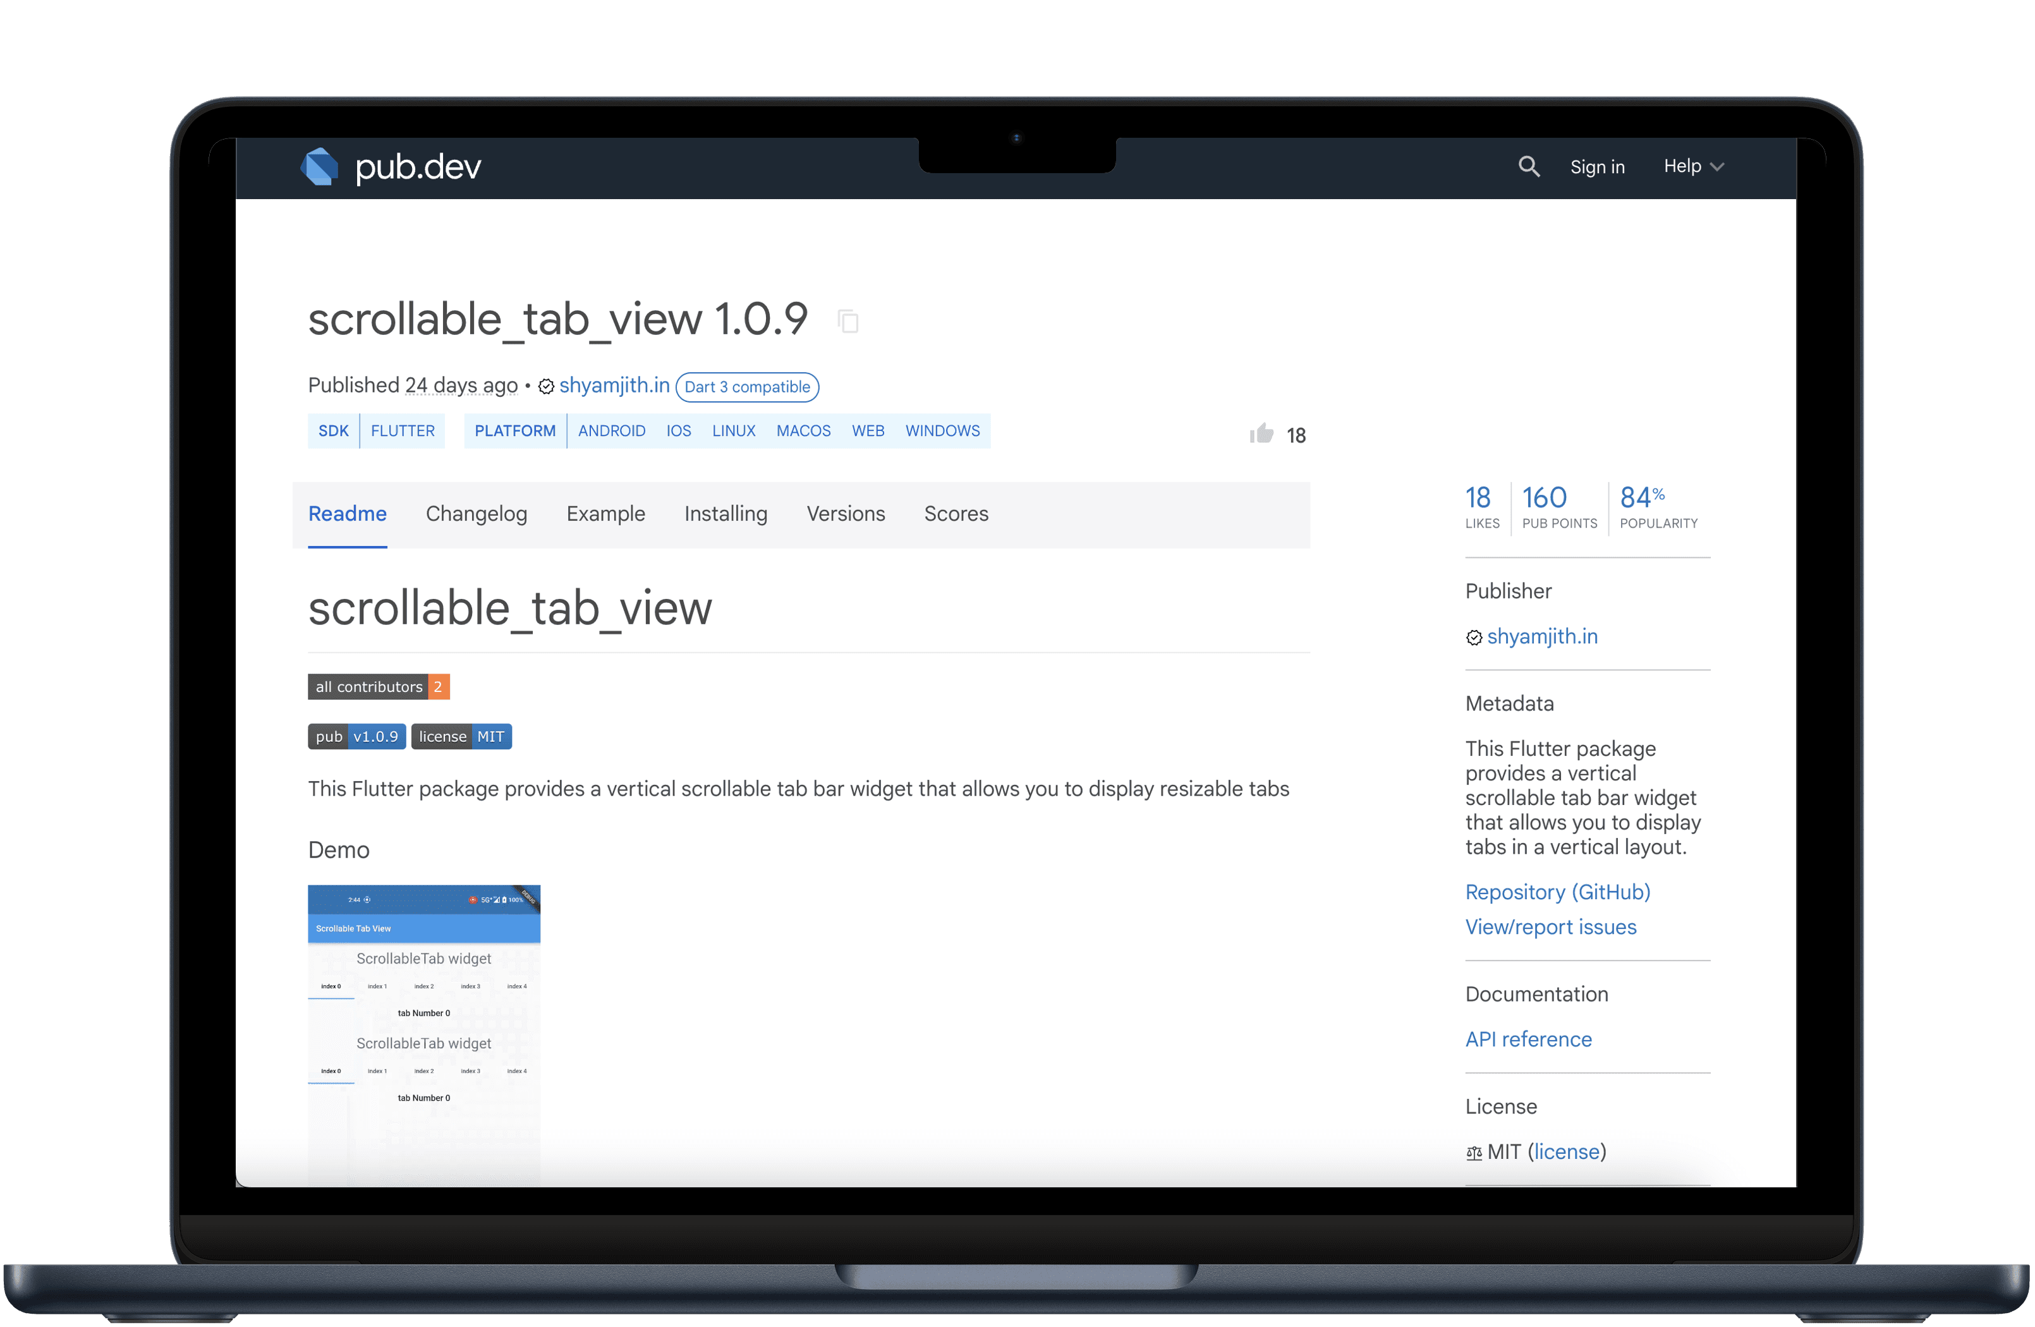This screenshot has height=1327, width=2035.
Task: Open the Repository (GitHub) link
Action: [1557, 892]
